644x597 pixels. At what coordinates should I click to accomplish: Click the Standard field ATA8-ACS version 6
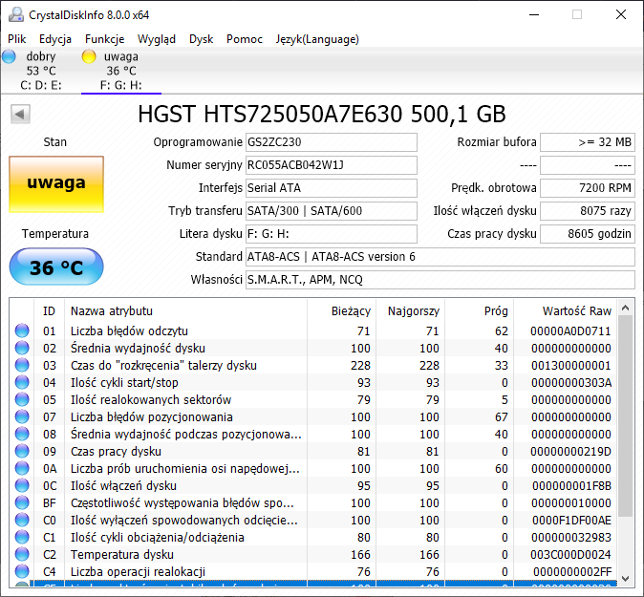coord(440,257)
